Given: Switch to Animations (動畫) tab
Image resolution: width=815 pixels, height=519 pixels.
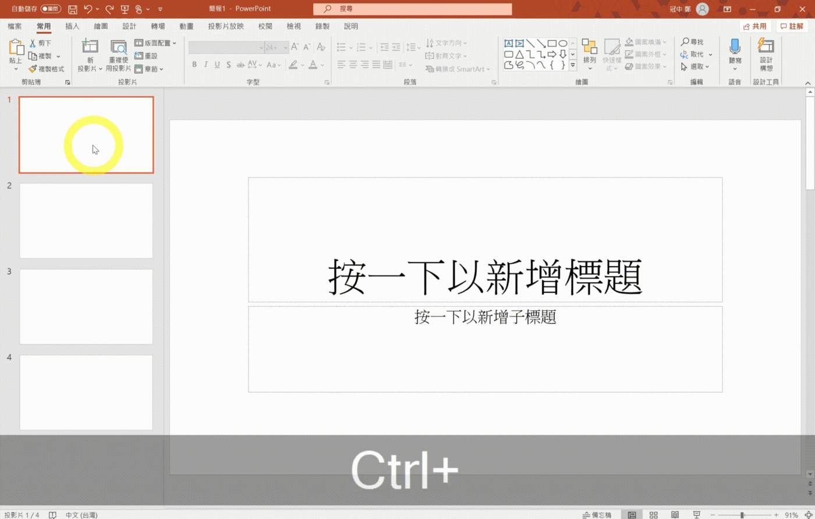Looking at the screenshot, I should pyautogui.click(x=186, y=26).
